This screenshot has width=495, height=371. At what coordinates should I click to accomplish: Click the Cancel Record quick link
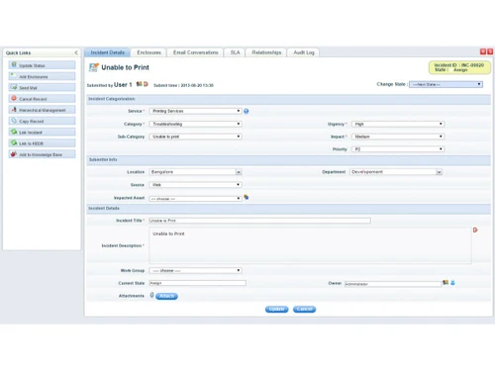(x=42, y=99)
